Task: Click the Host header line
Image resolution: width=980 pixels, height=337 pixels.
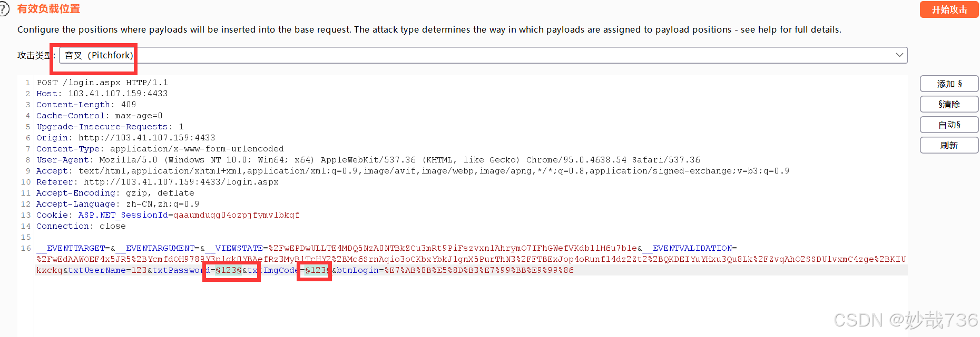Action: pyautogui.click(x=102, y=94)
